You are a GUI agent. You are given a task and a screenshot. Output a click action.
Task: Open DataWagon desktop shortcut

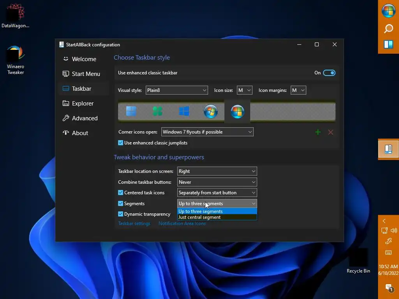coord(15,15)
